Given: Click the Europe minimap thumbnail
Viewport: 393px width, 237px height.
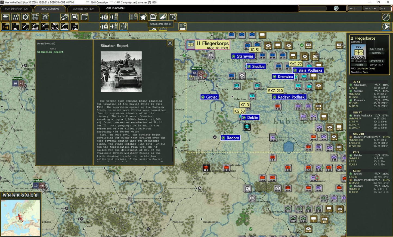Looking at the screenshot, I should pyautogui.click(x=20, y=218).
